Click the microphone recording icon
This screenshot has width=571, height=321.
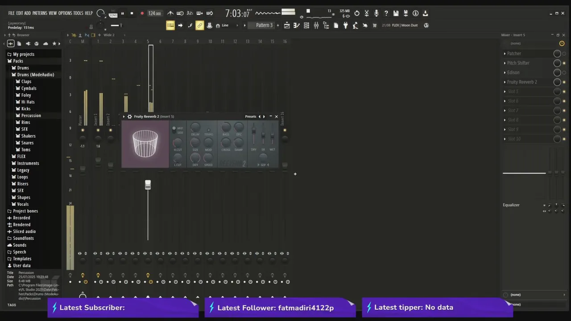pos(377,13)
